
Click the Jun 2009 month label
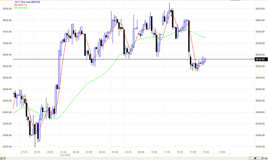65,155
